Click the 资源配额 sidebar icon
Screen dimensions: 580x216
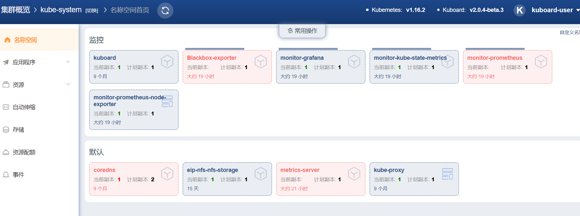click(6, 152)
